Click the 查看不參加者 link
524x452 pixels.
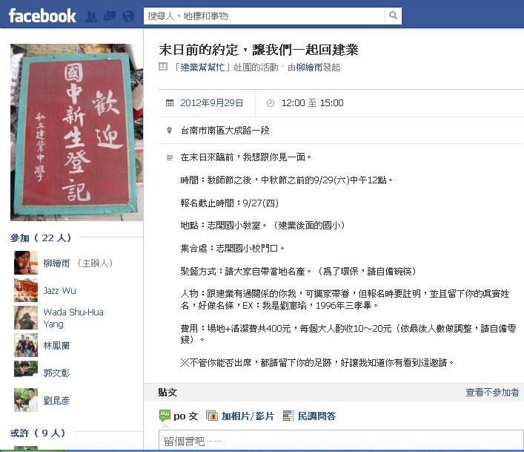point(492,392)
